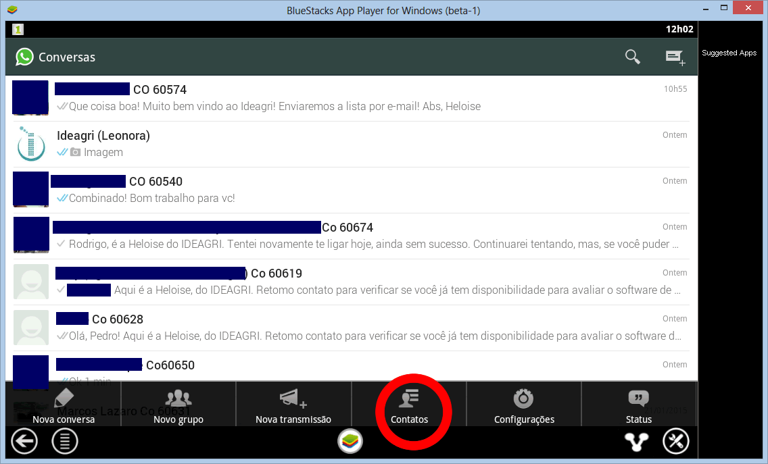
Task: Click the 10h55 timestamp
Action: click(675, 89)
